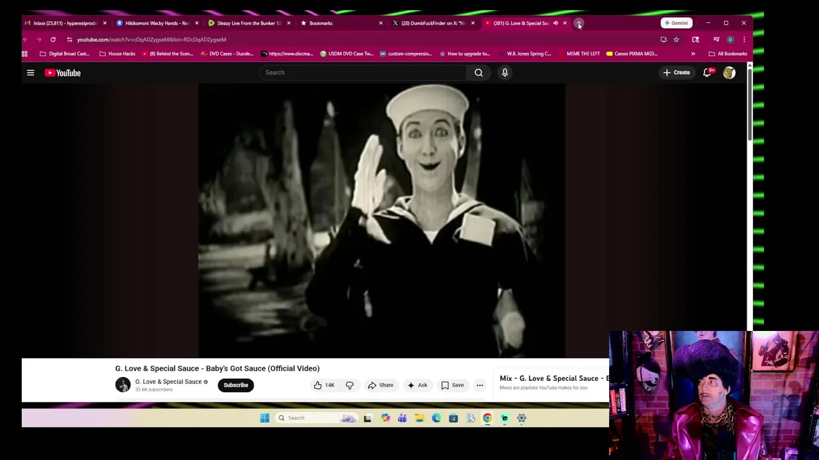Screen dimensions: 819x460
Task: Open custom-compressio... bookmark
Action: (406, 54)
